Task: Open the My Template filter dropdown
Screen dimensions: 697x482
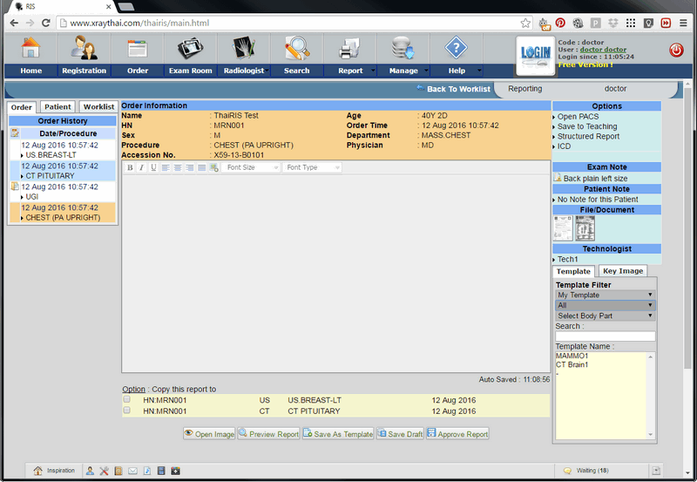Action: [x=605, y=295]
